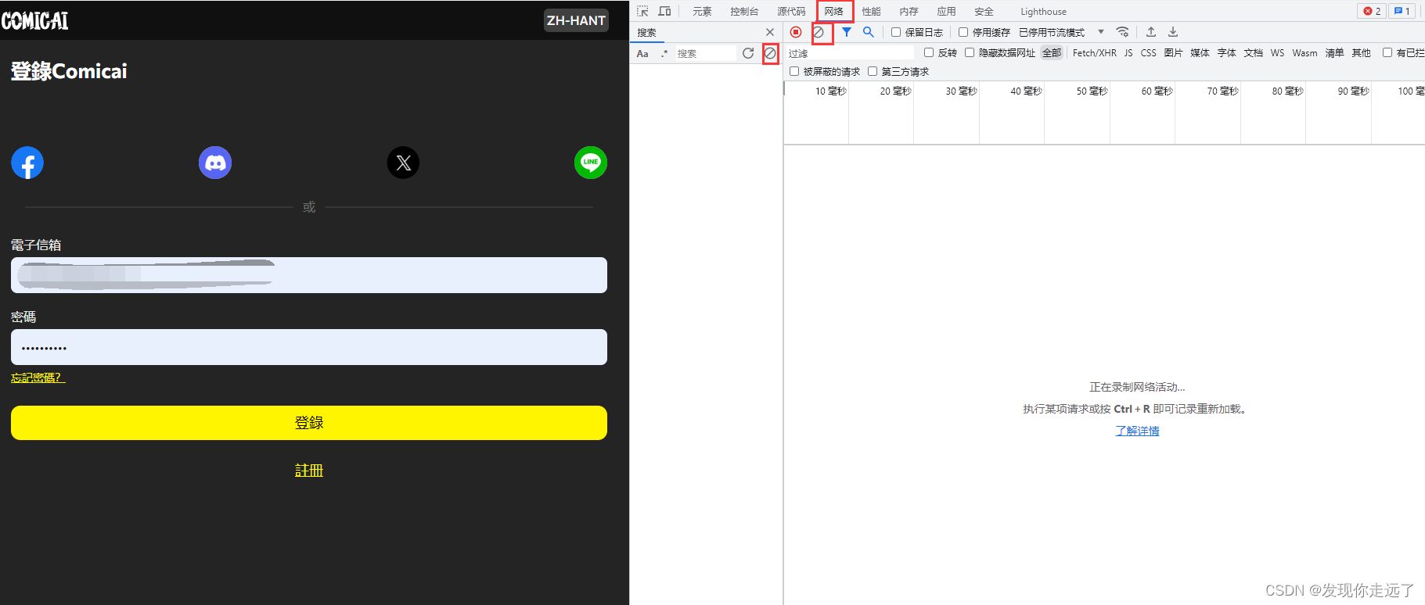Switch to the Performance tab
This screenshot has width=1425, height=605.
[871, 11]
